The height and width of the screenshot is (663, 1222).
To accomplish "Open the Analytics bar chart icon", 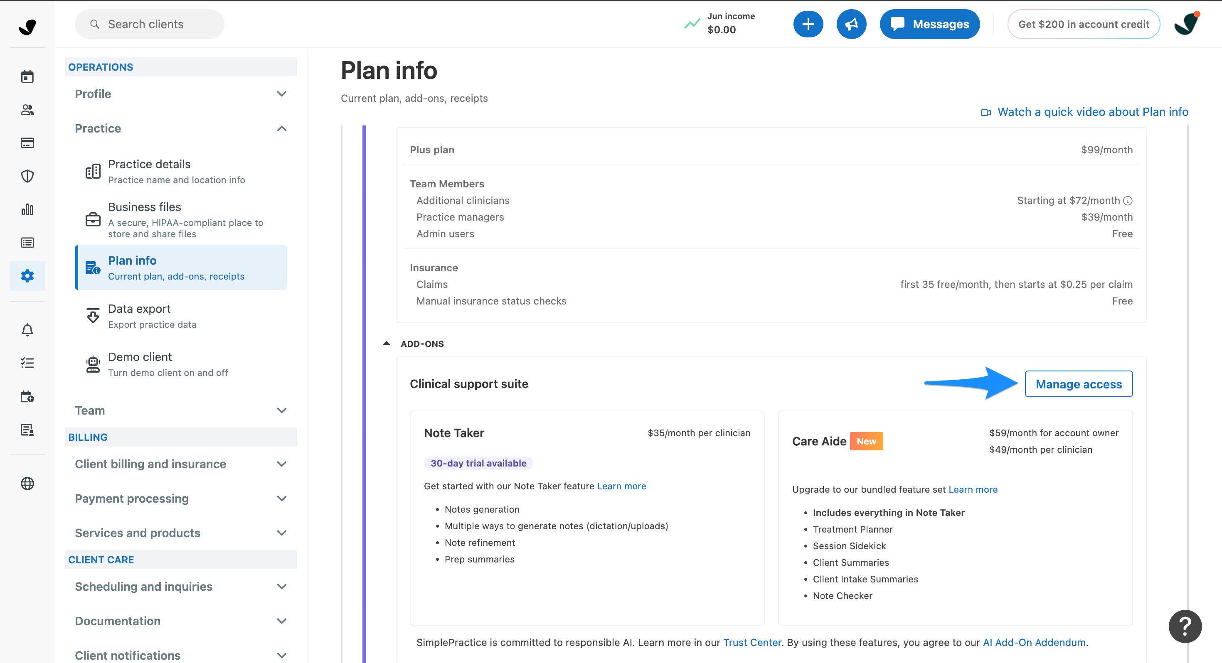I will (x=27, y=209).
